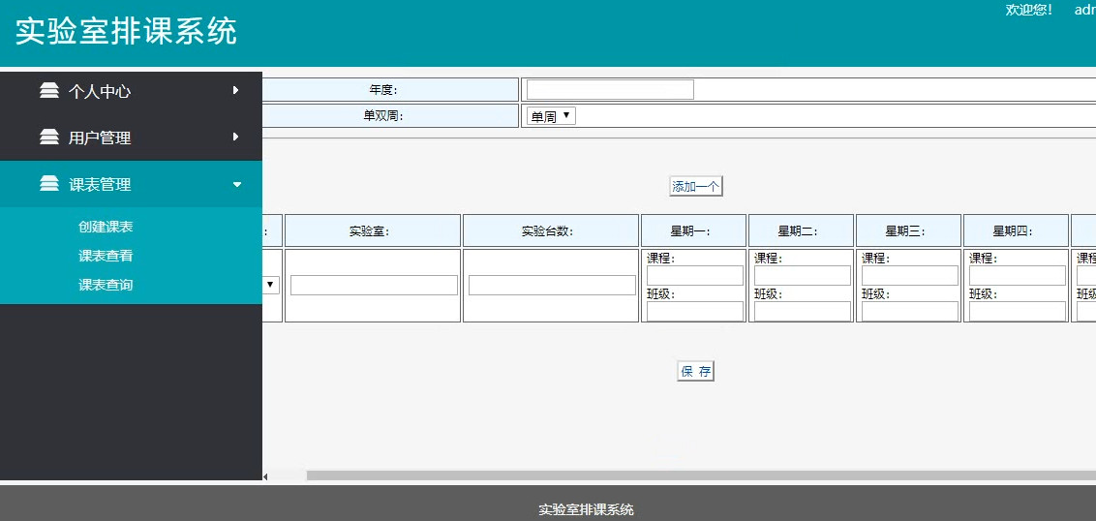Click the 实验台数 input field
The image size is (1096, 521).
552,286
